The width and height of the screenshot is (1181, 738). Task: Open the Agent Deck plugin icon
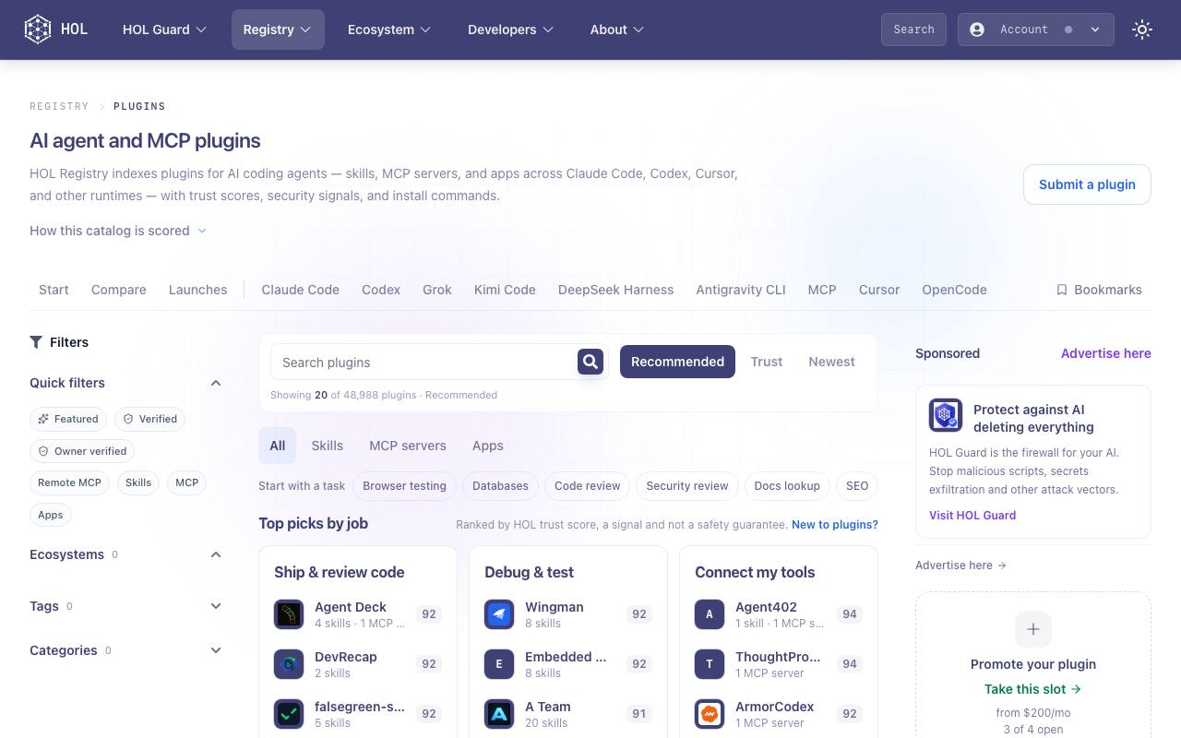(x=289, y=614)
